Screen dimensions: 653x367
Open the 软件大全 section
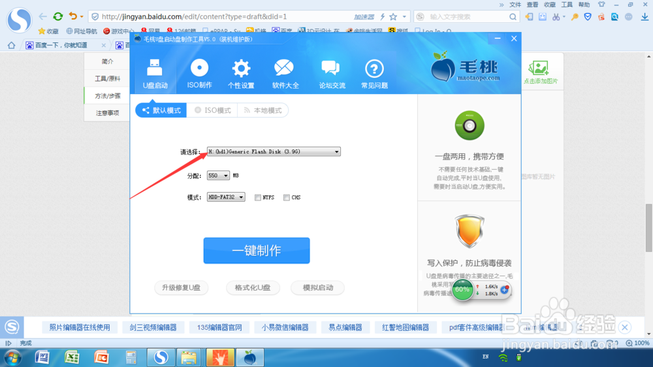coord(285,74)
